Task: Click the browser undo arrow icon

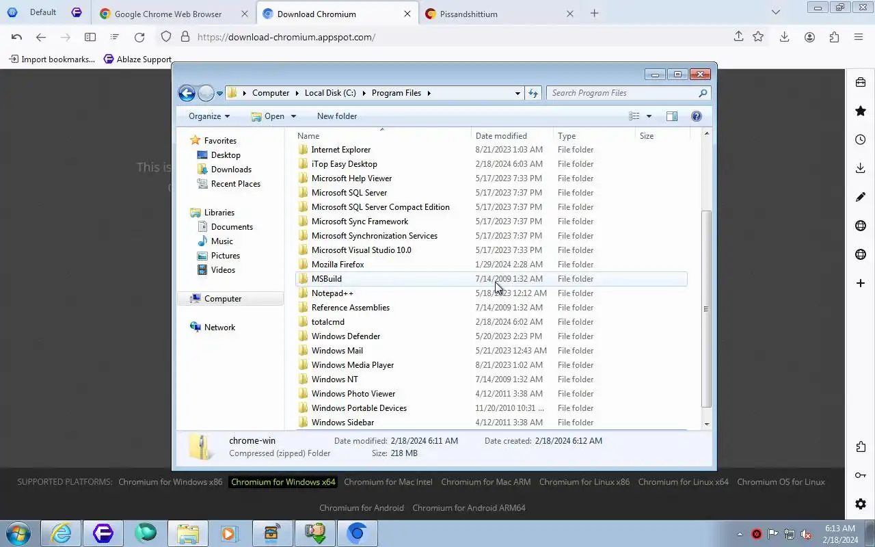Action: (x=17, y=37)
